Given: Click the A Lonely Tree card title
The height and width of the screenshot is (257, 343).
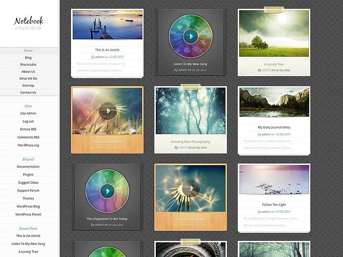Looking at the screenshot, I should coord(274,64).
